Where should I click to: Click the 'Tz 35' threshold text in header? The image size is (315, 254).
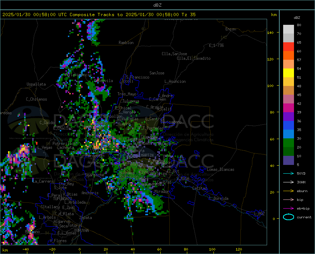[x=188, y=15]
